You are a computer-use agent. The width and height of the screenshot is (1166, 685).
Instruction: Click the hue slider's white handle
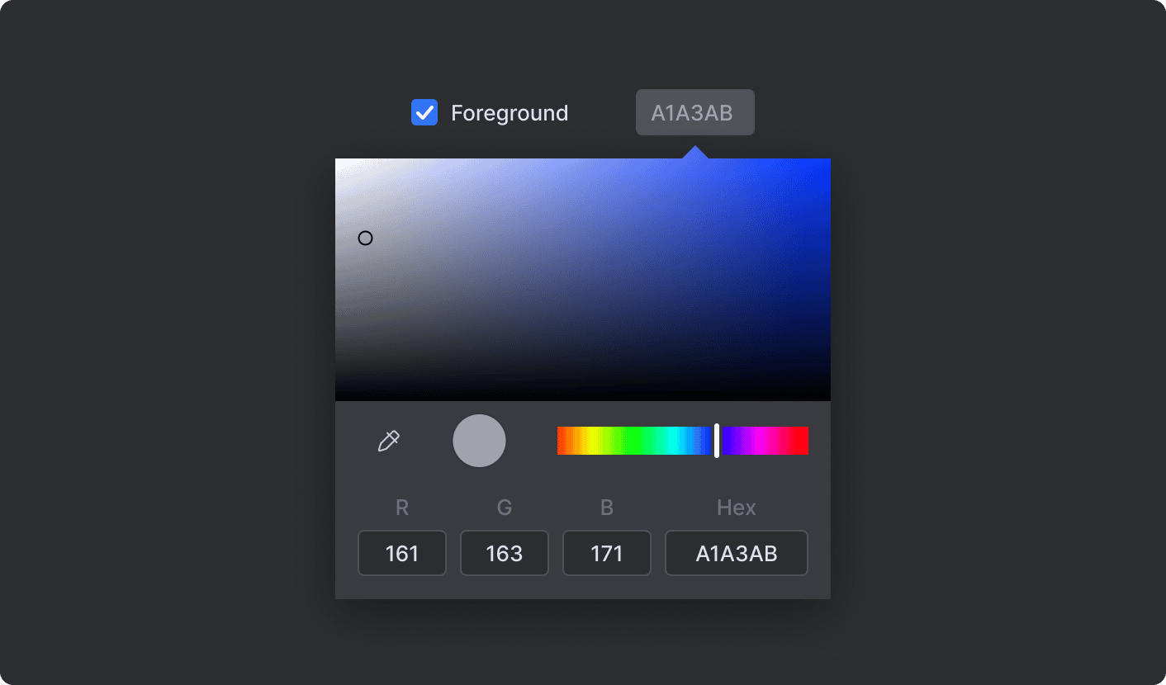click(717, 440)
